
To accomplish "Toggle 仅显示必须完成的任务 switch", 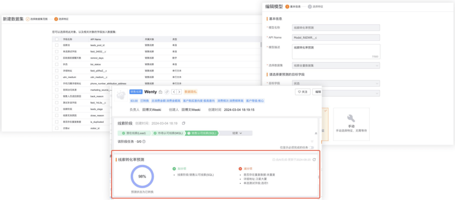I will [x=311, y=147].
